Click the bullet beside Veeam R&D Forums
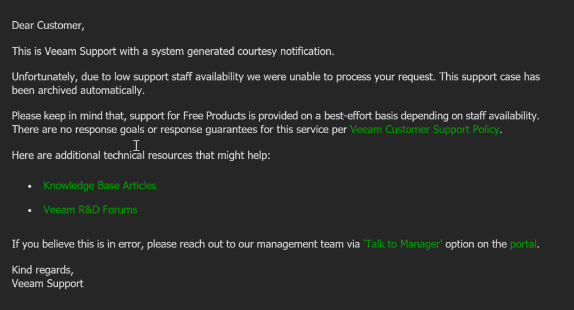This screenshot has height=310, width=574. click(30, 211)
